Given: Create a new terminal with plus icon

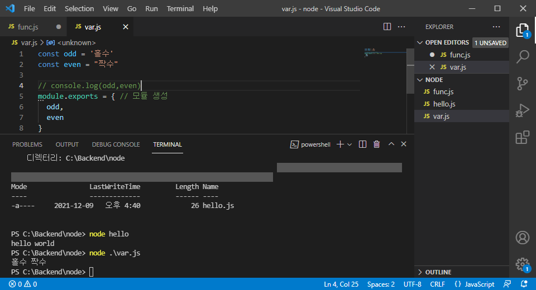Looking at the screenshot, I should (340, 144).
